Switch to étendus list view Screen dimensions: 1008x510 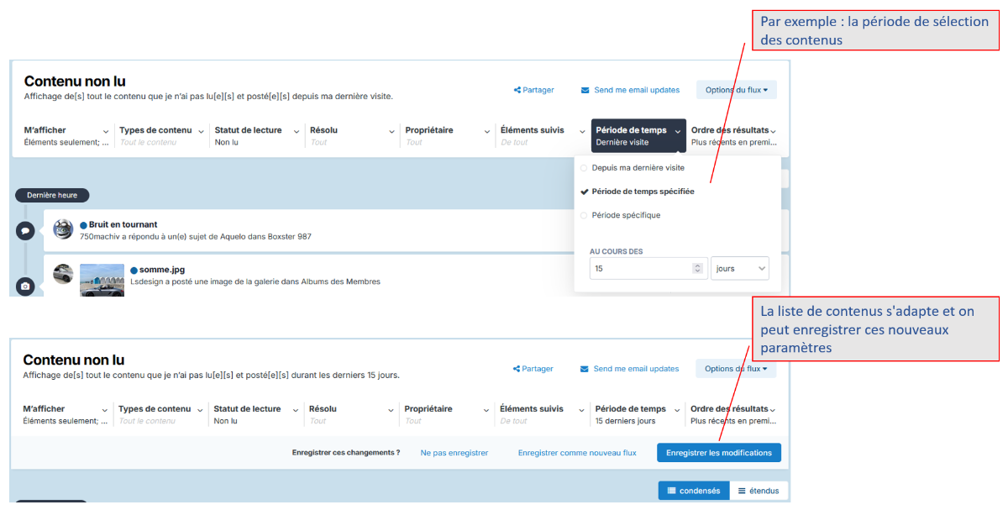[x=759, y=491]
